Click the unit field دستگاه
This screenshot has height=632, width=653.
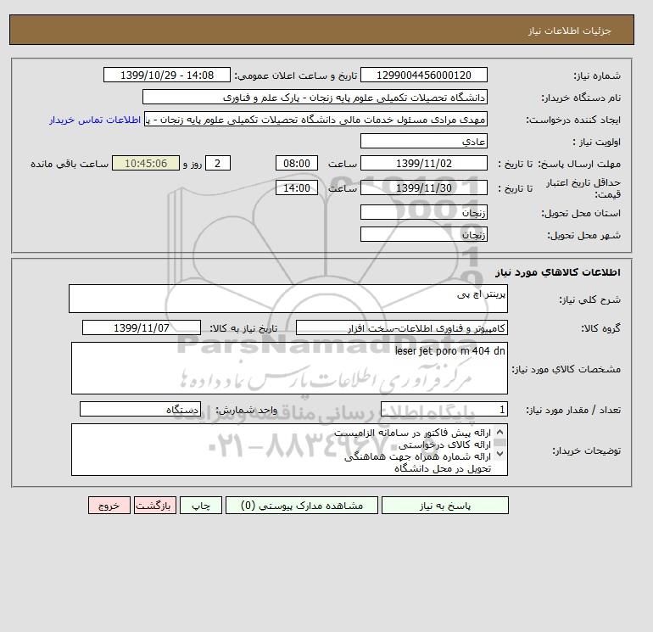(x=140, y=409)
